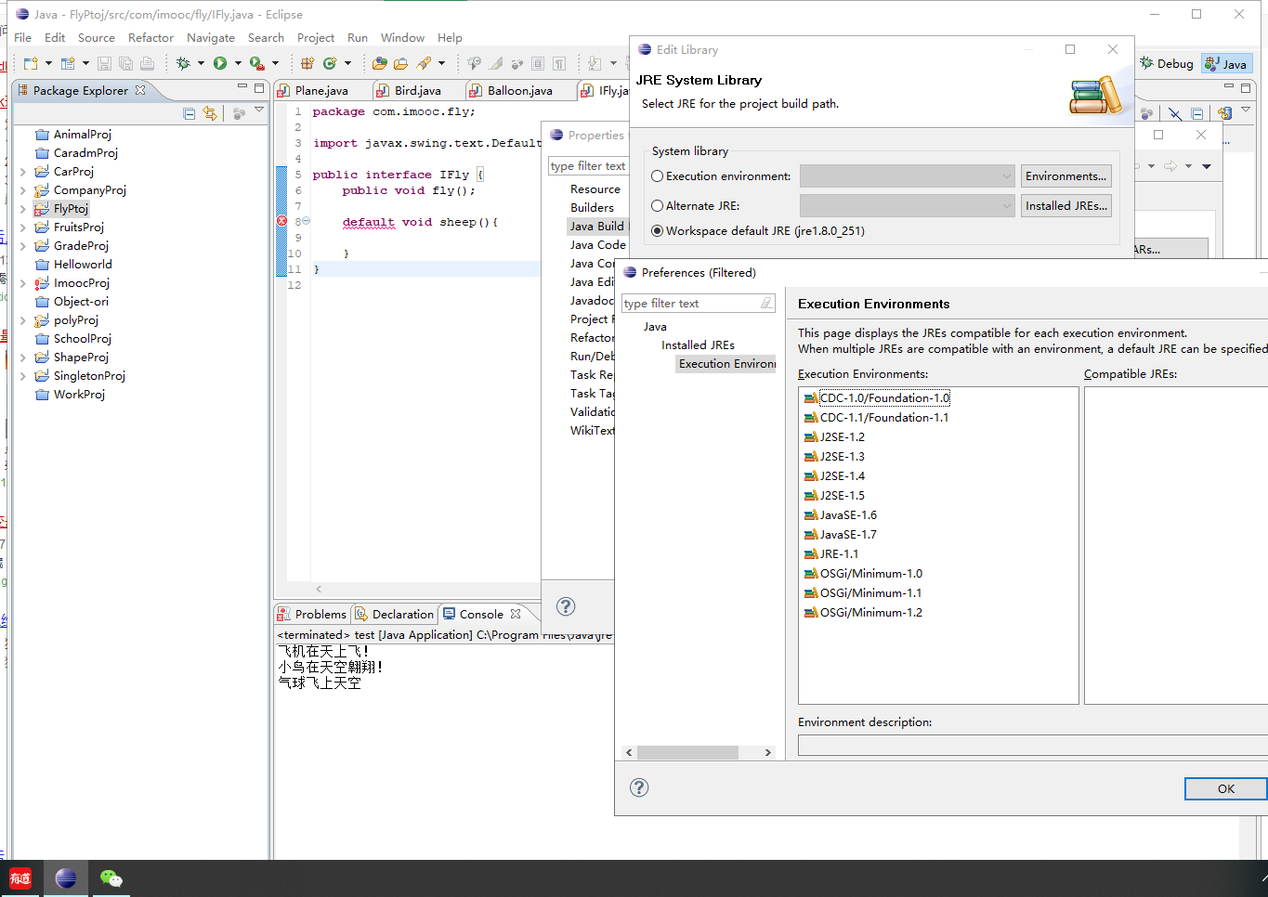Screen dimensions: 1268x897
Task: Click the Properties type filter text field
Action: (x=588, y=166)
